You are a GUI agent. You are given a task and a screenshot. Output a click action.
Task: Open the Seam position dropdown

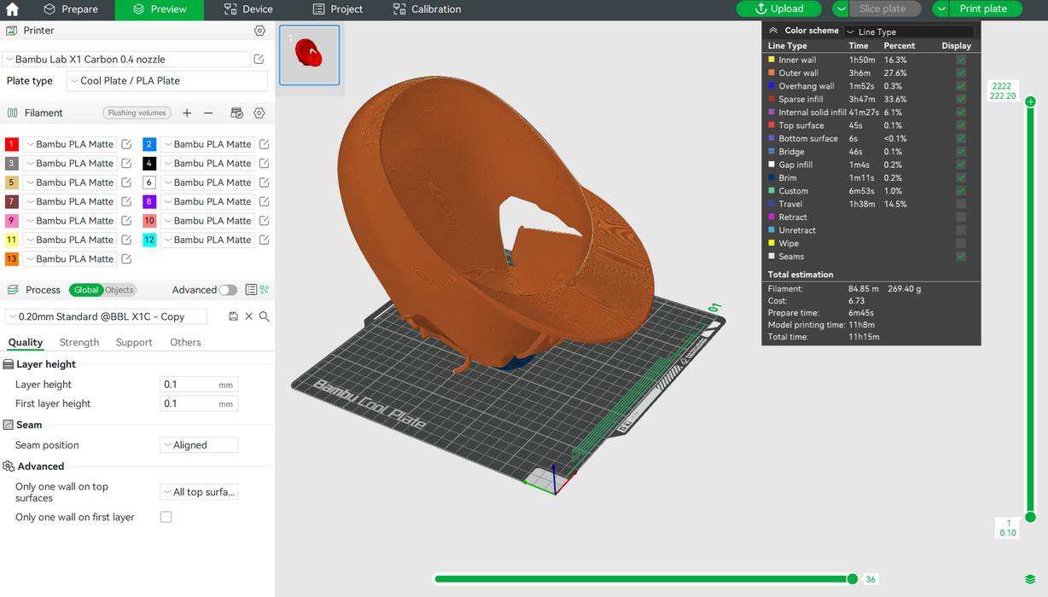pyautogui.click(x=199, y=445)
